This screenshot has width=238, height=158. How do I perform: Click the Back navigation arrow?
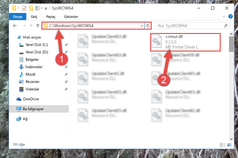pyautogui.click(x=15, y=26)
